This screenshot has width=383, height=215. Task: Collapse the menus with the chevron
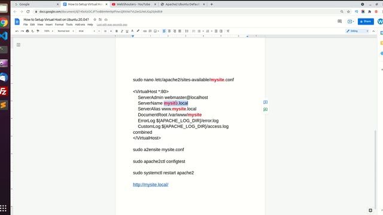pos(373,31)
